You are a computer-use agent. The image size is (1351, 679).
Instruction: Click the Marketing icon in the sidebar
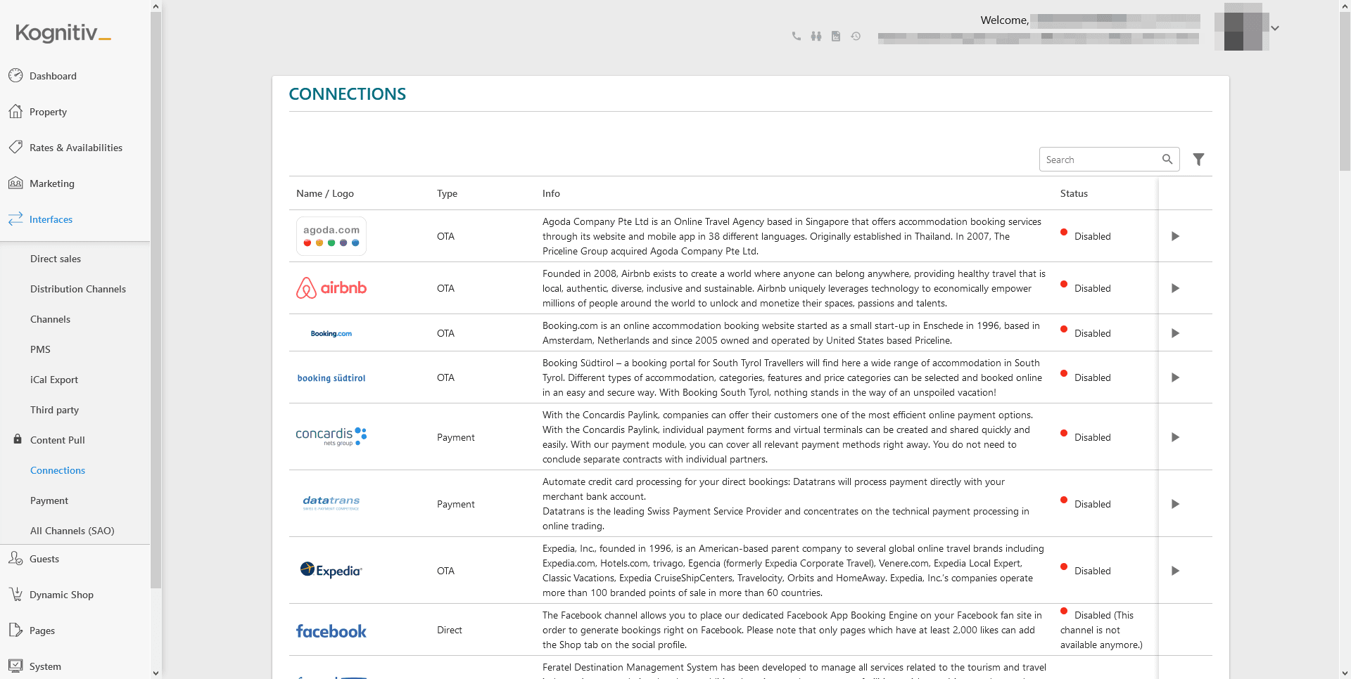15,183
